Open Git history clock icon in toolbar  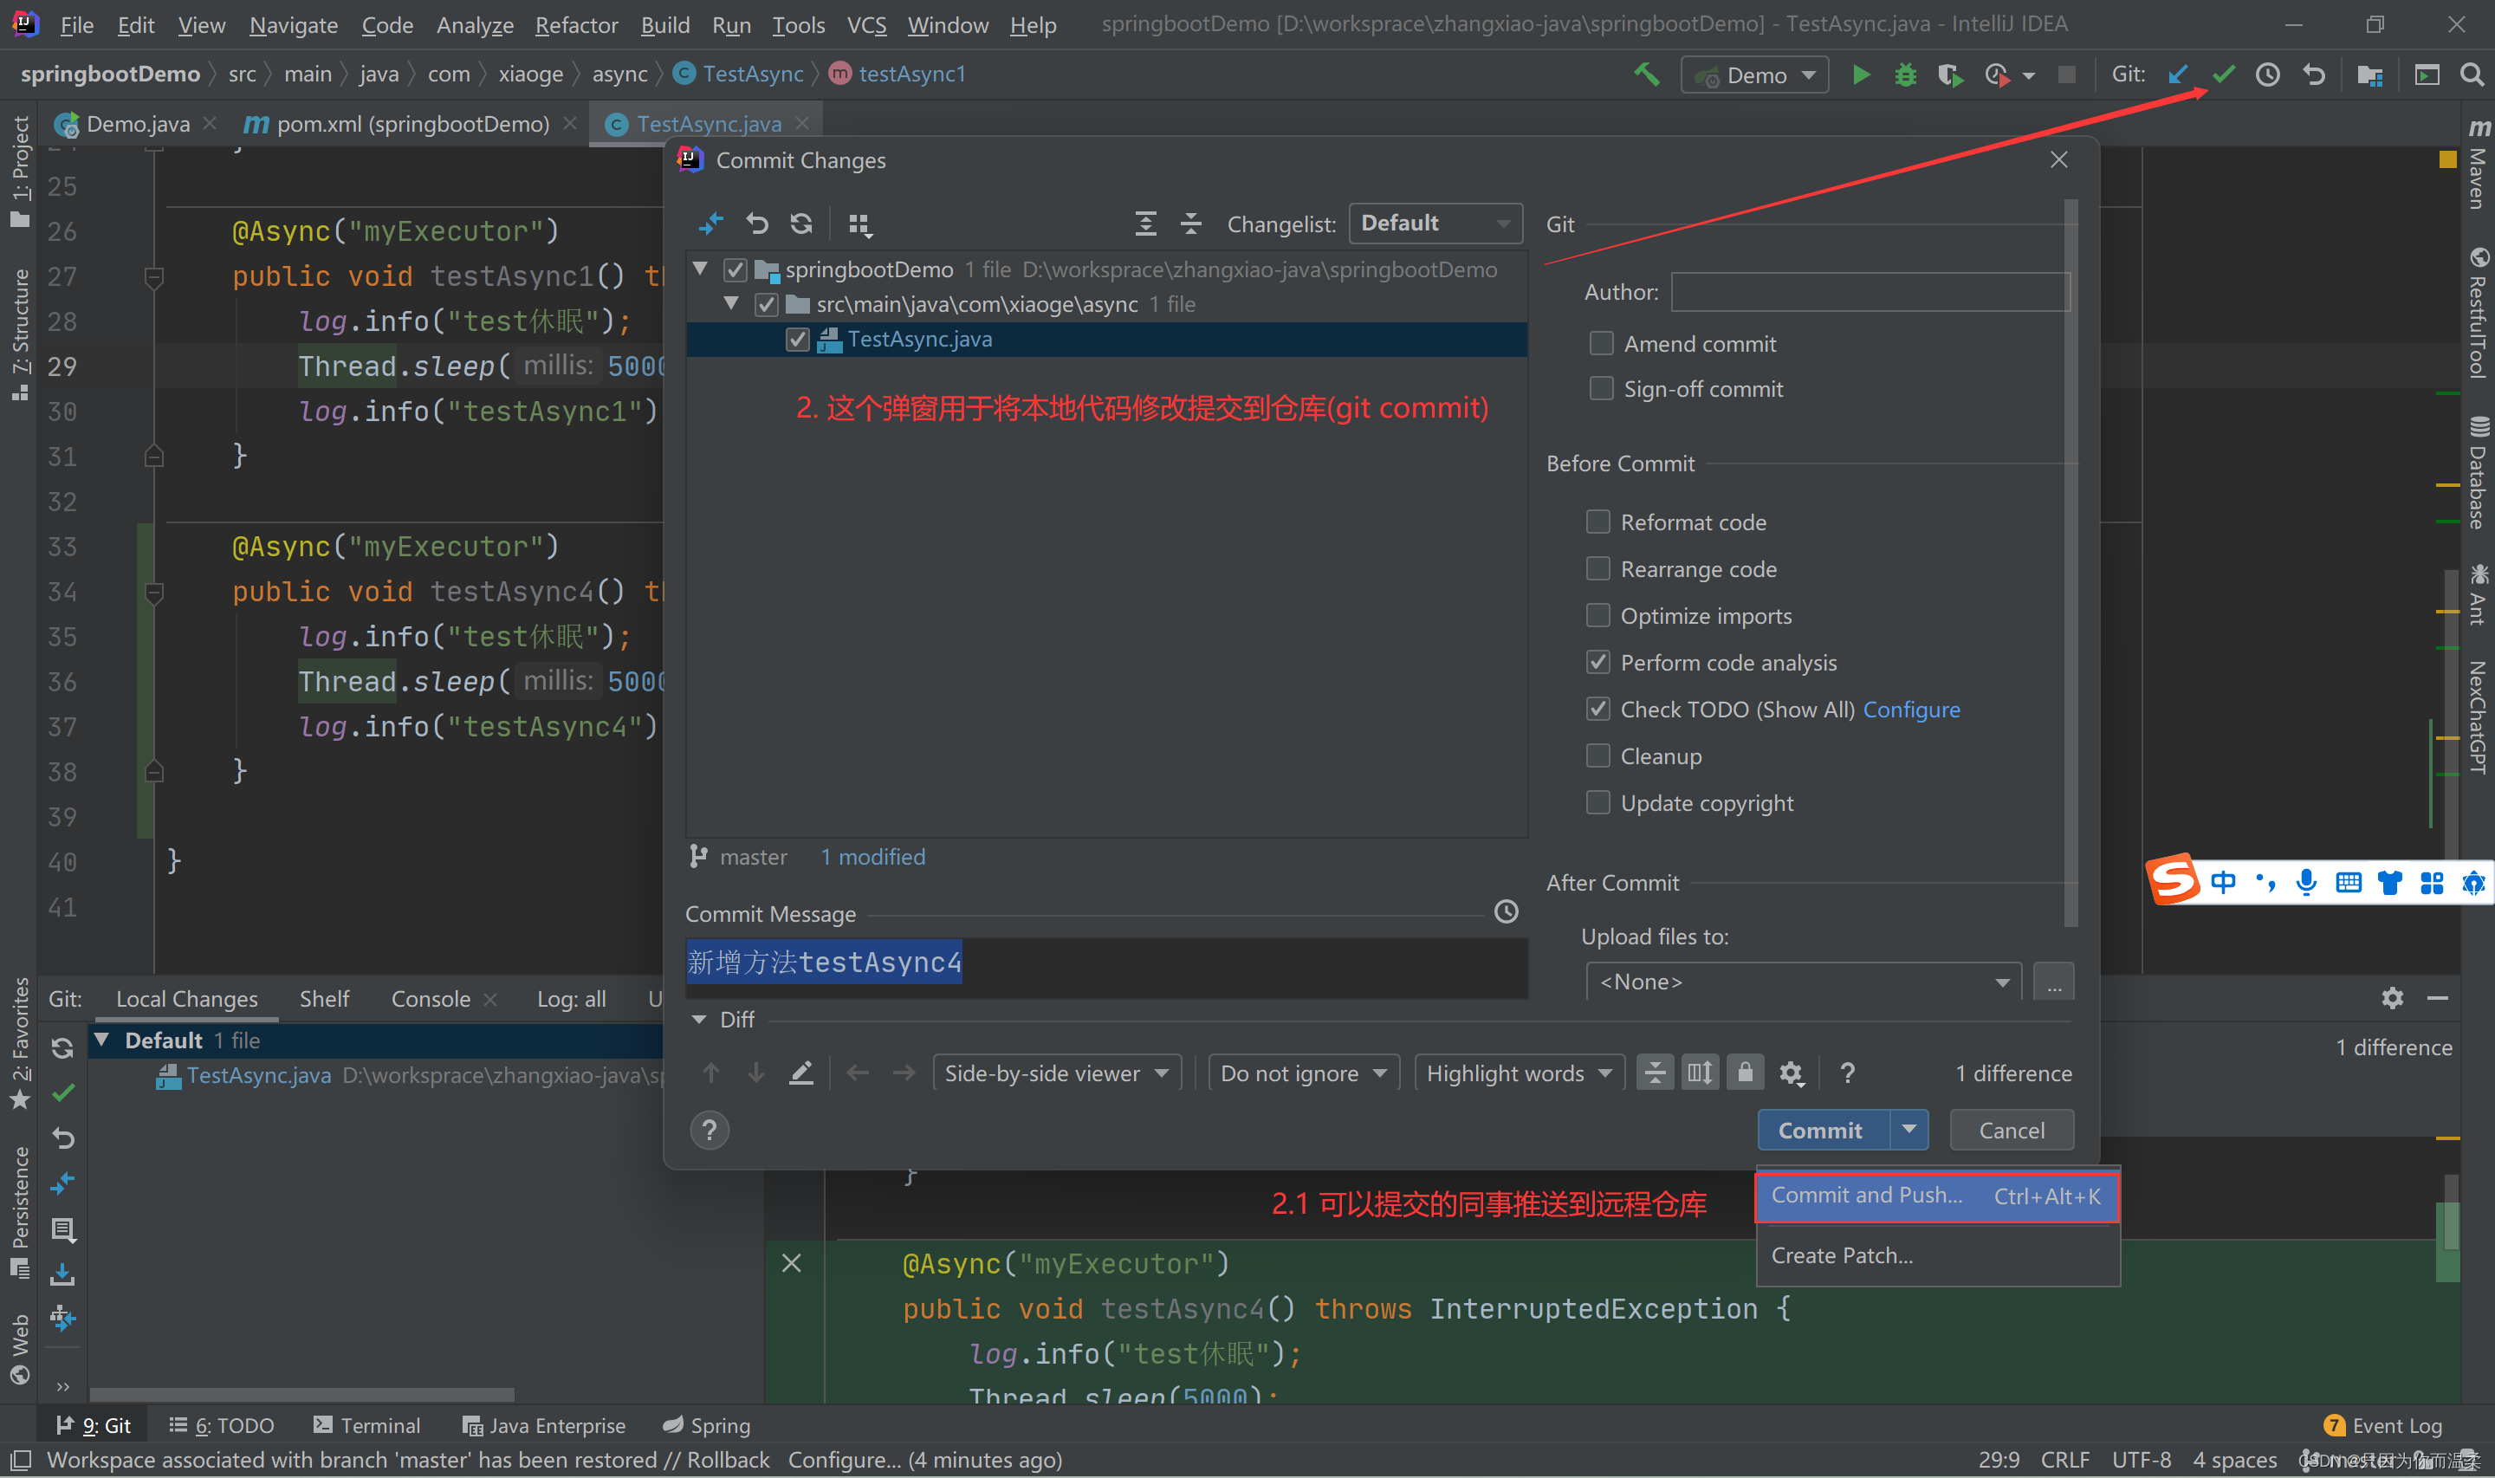(x=2268, y=75)
